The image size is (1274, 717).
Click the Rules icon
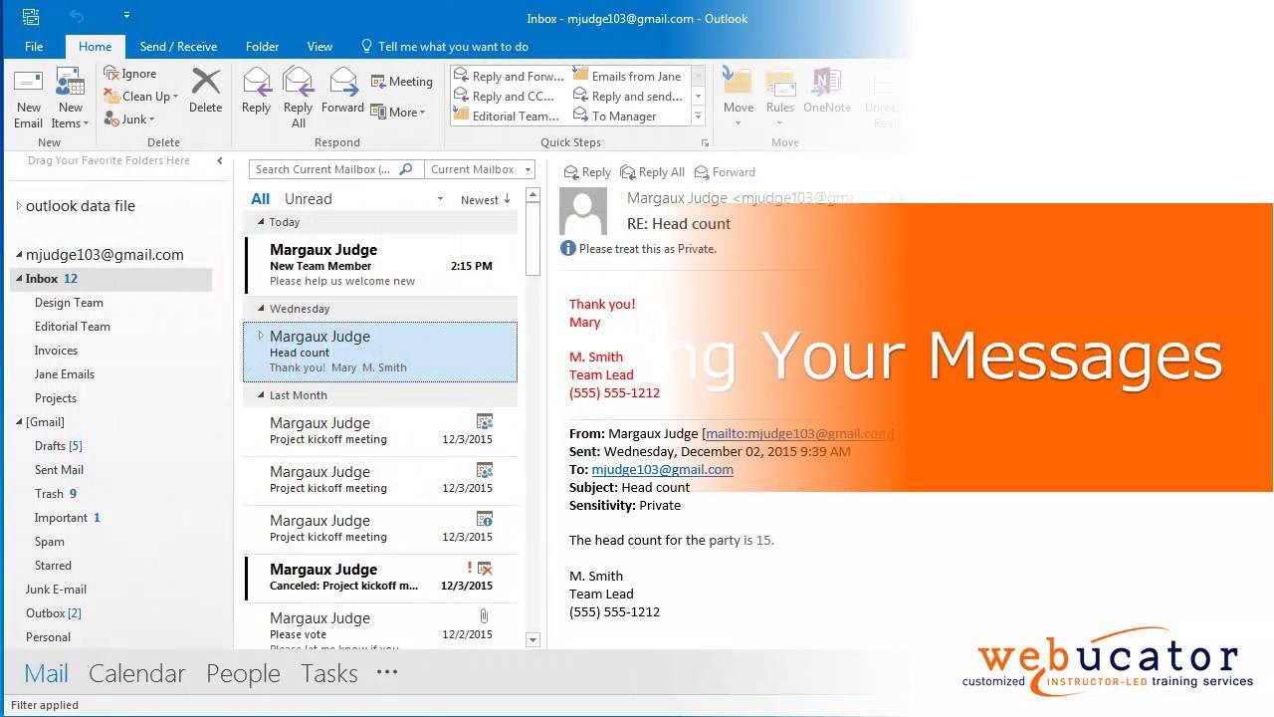[x=780, y=83]
